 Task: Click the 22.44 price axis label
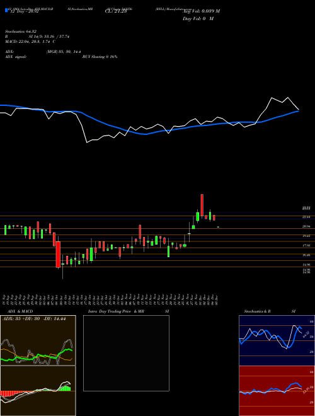(x=306, y=217)
